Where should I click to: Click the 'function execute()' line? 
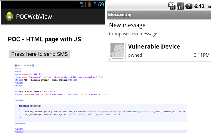30,106
